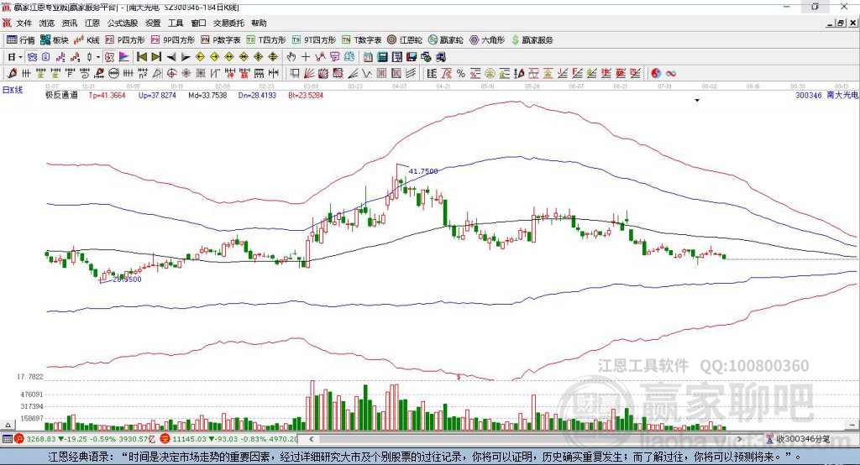Open the 赢家轮 wheel tool
Screen dimensions: 860x465
coord(445,40)
